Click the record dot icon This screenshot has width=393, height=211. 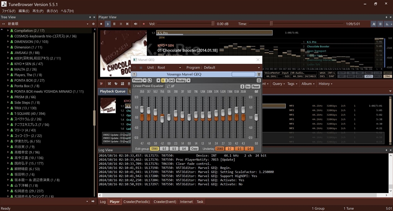[144, 24]
